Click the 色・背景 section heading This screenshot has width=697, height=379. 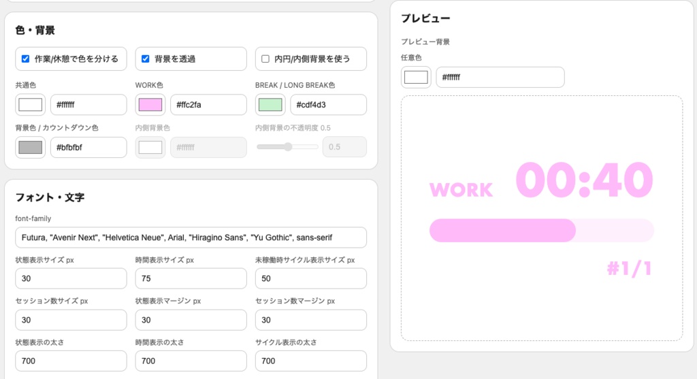tap(35, 30)
